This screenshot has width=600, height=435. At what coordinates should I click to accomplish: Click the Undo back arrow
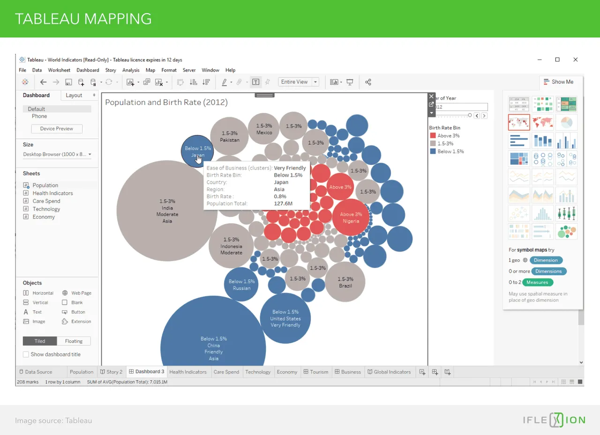point(43,82)
